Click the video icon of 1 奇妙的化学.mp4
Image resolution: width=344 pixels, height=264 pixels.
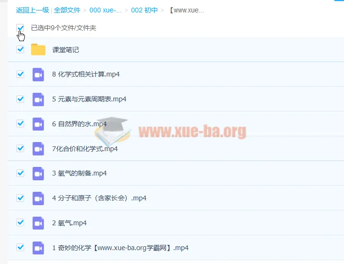[x=38, y=248]
